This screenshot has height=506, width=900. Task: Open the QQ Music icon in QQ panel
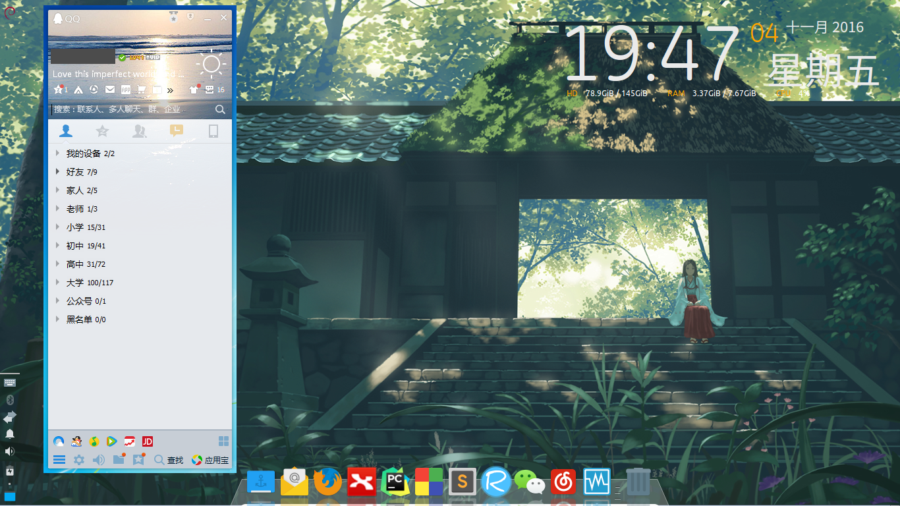94,441
